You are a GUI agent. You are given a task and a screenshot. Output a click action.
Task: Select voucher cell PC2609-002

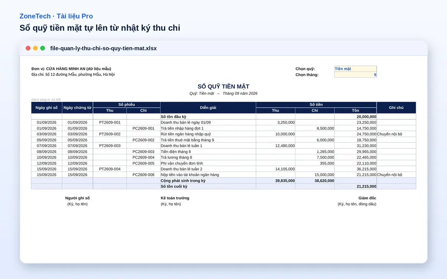(x=143, y=140)
